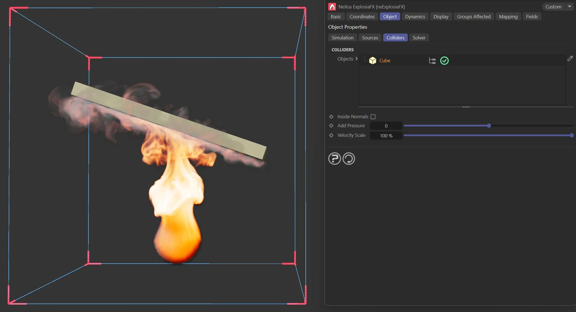Viewport: 576px width, 312px height.
Task: Open help via question mark icon
Action: tap(334, 159)
